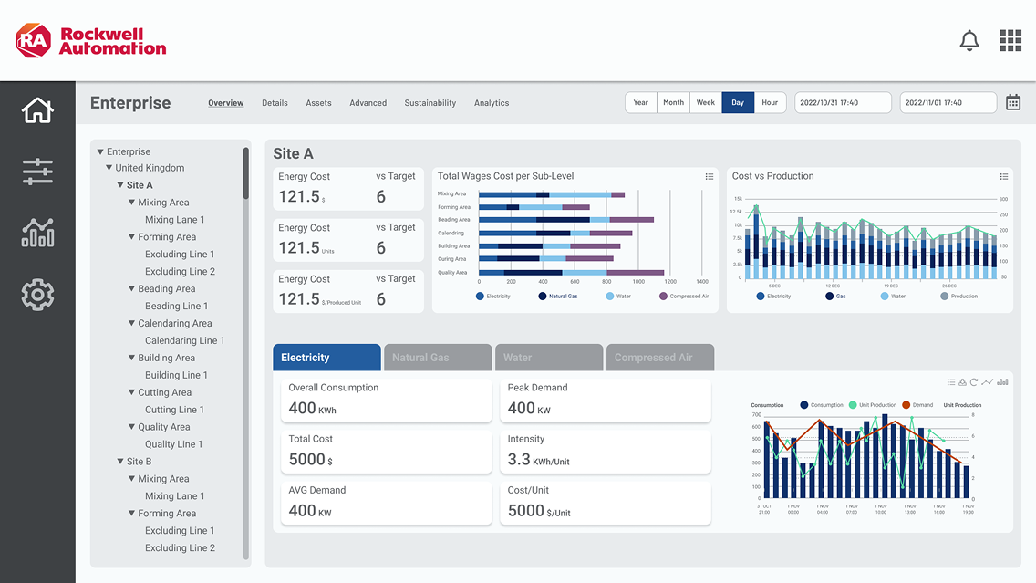
Task: Toggle Gas legend in Cost vs Production
Action: [x=835, y=297]
